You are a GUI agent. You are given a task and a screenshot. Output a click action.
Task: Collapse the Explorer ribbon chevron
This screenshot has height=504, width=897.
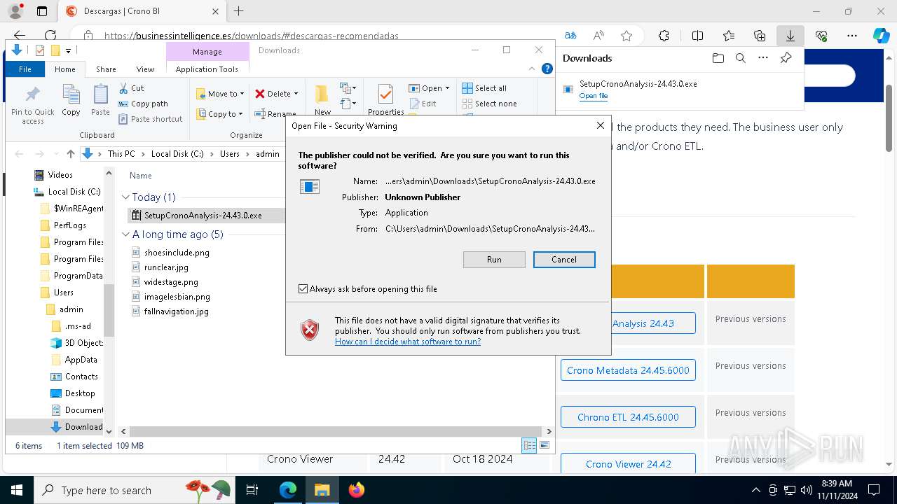point(533,69)
